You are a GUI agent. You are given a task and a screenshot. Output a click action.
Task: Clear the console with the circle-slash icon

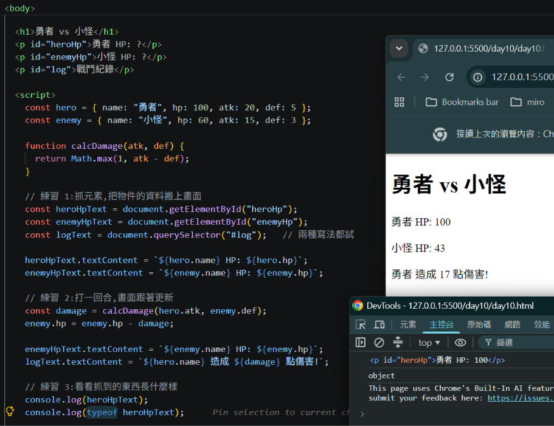[x=379, y=342]
